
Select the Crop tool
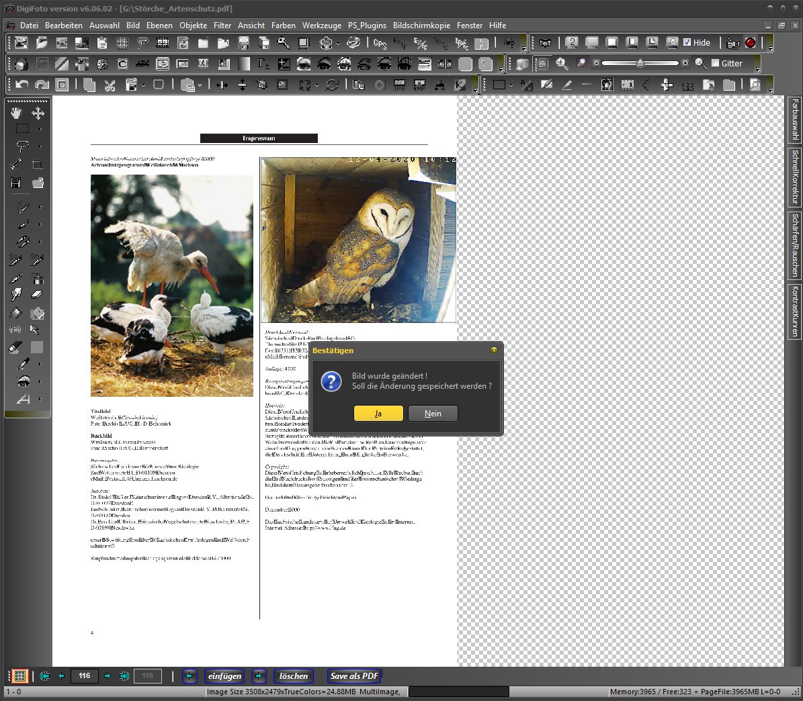pyautogui.click(x=38, y=164)
